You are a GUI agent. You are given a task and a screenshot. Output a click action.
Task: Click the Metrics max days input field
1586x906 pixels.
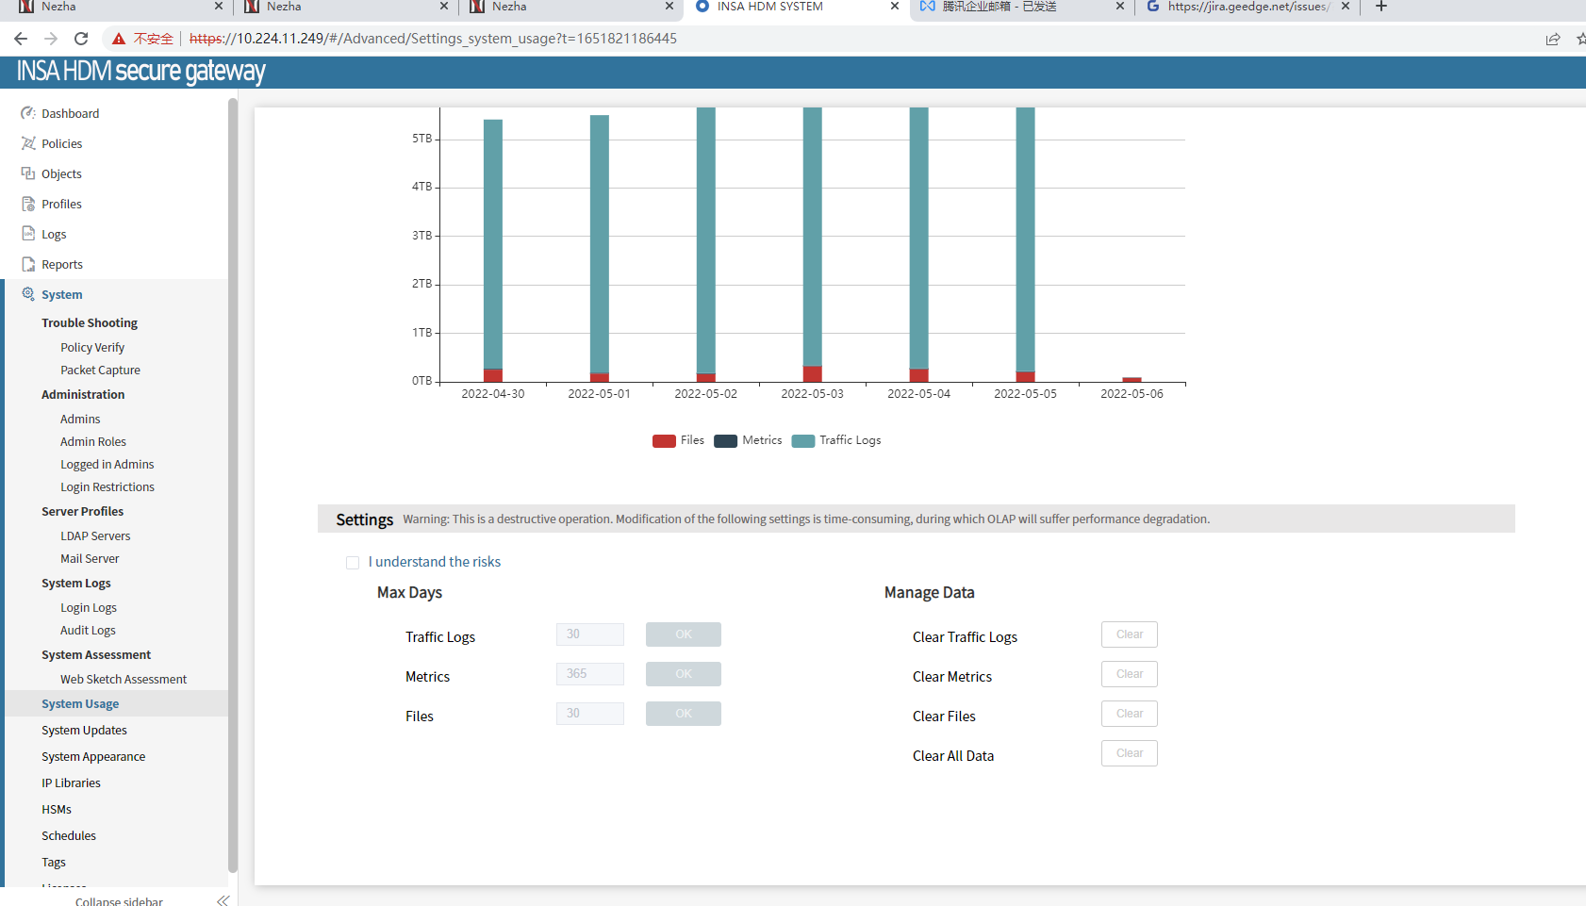(589, 674)
